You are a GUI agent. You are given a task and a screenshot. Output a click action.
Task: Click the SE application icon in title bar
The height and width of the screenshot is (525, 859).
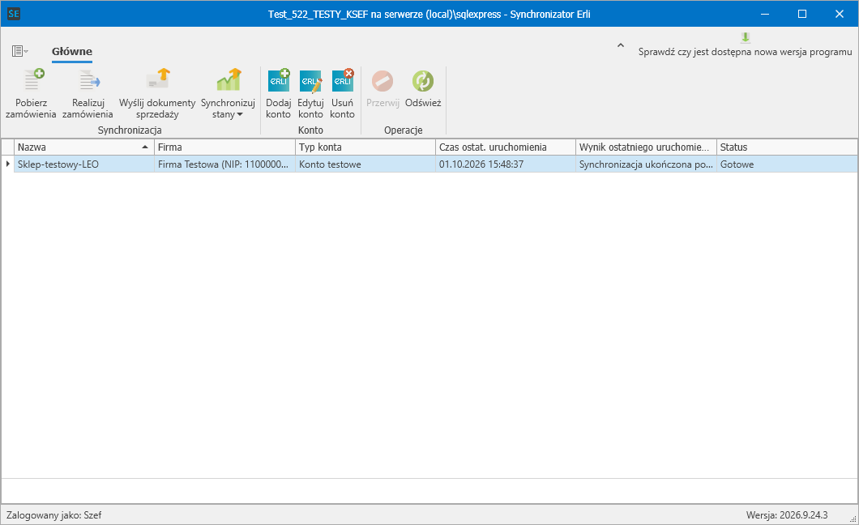click(14, 14)
